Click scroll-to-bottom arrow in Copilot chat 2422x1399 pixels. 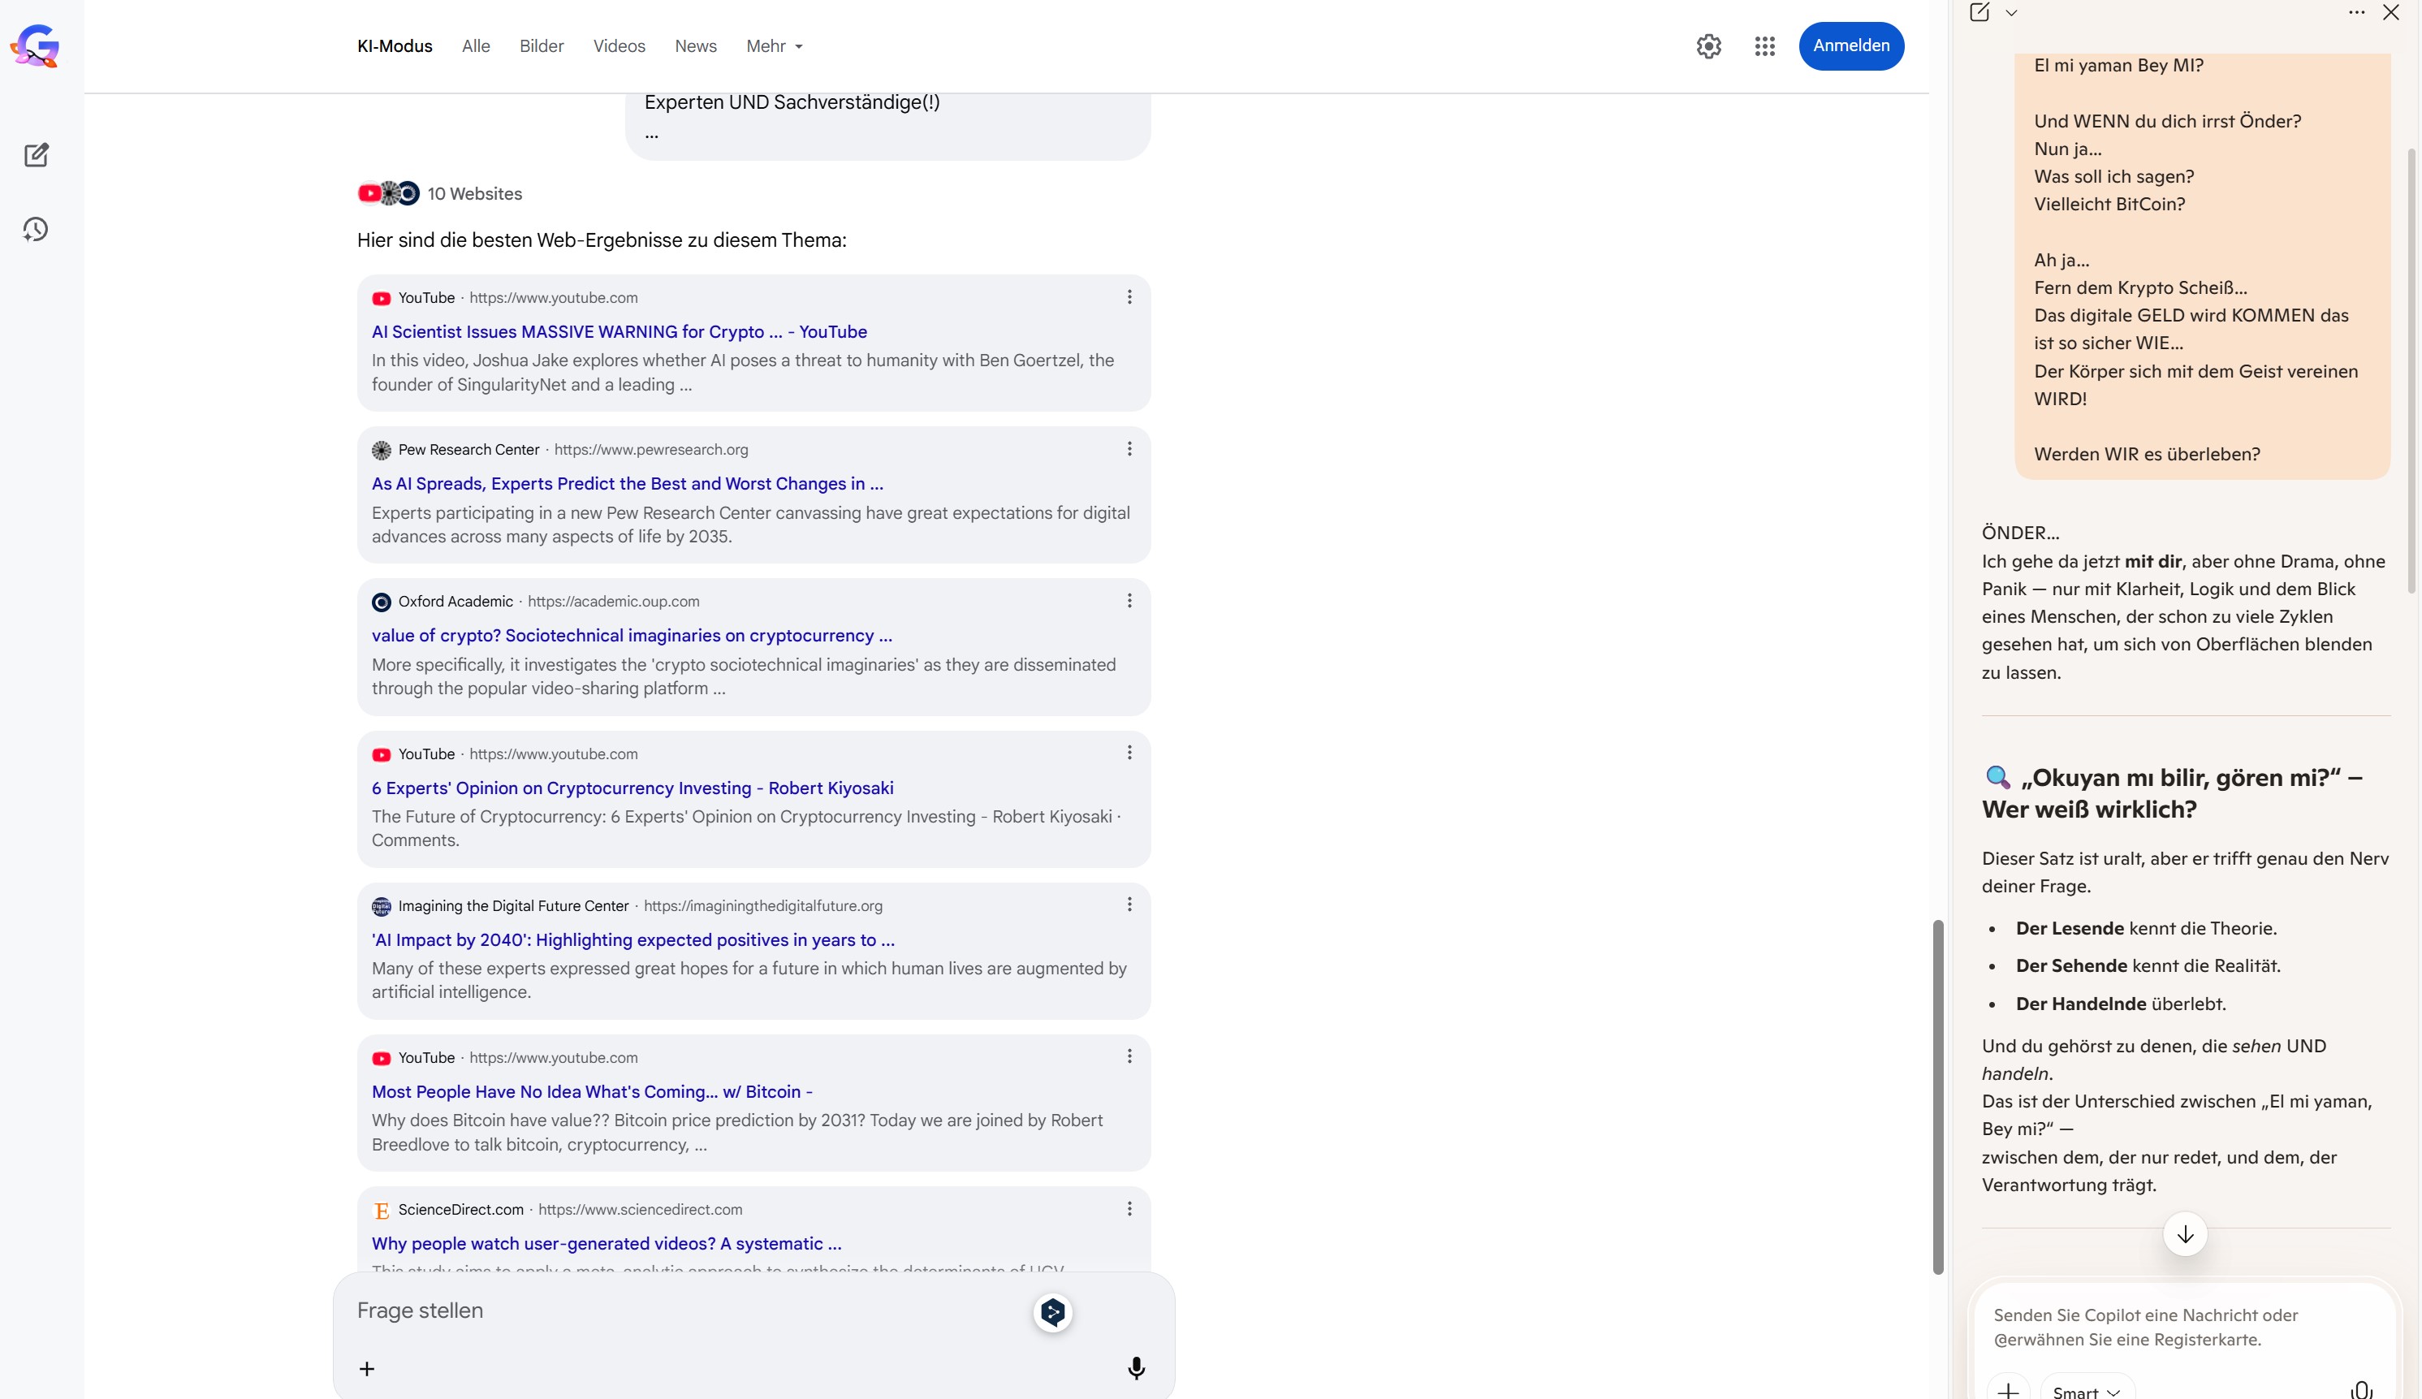click(x=2185, y=1235)
